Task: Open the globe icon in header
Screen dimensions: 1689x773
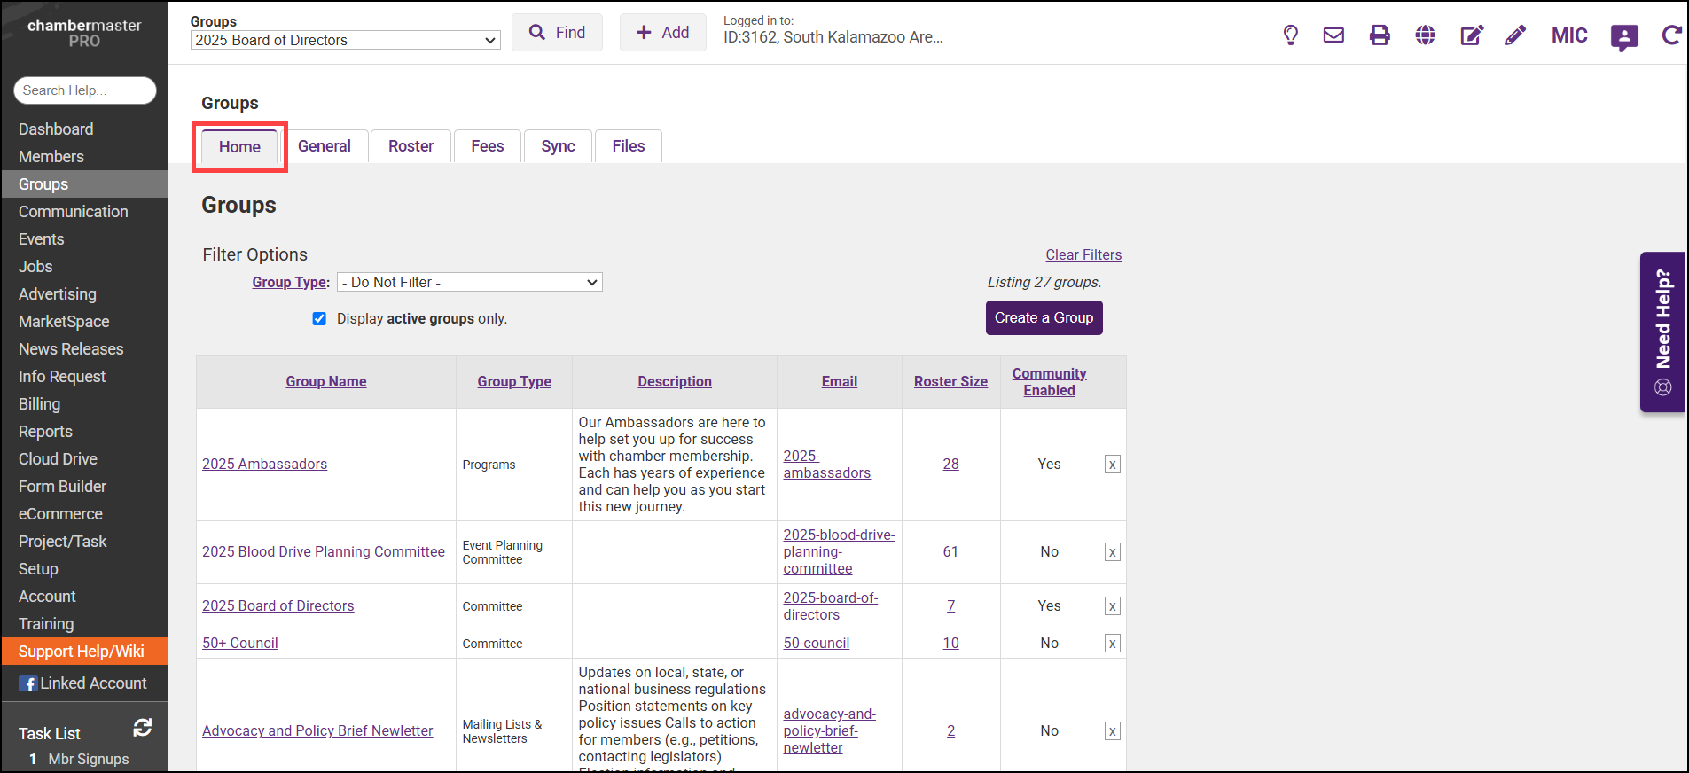Action: (1425, 35)
